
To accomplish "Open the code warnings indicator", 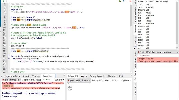I will (x=120, y=1).
